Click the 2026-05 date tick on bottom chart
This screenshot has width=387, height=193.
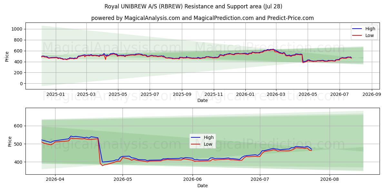tap(123, 180)
